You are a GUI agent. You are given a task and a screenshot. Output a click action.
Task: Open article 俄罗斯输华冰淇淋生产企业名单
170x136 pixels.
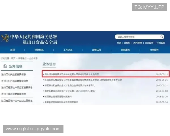click(71, 91)
